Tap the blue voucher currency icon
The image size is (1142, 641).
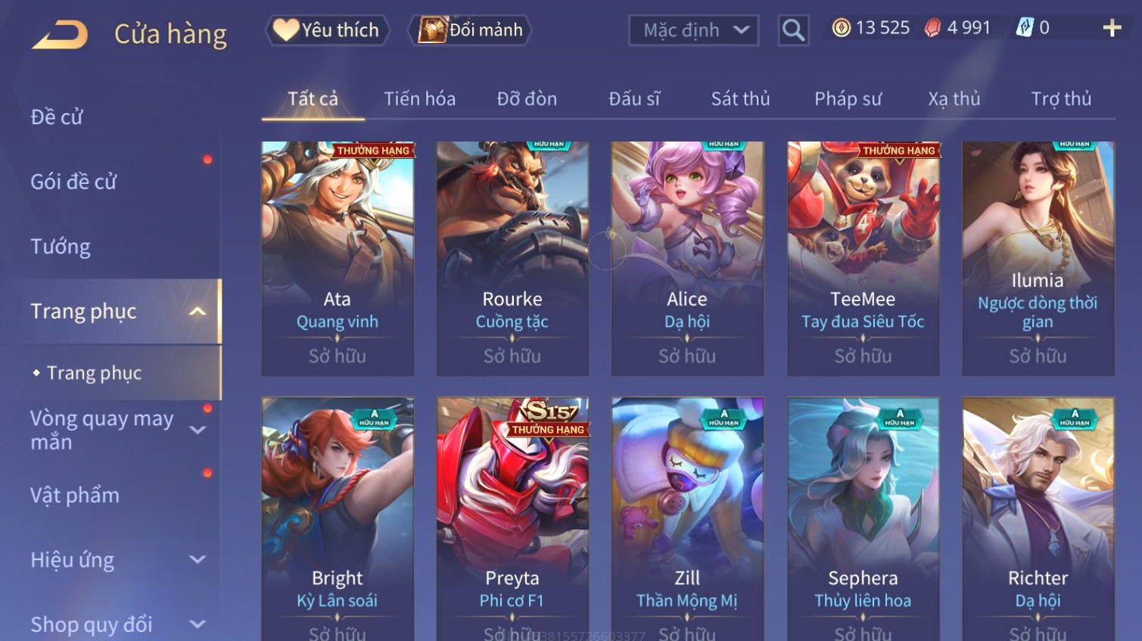point(1025,28)
